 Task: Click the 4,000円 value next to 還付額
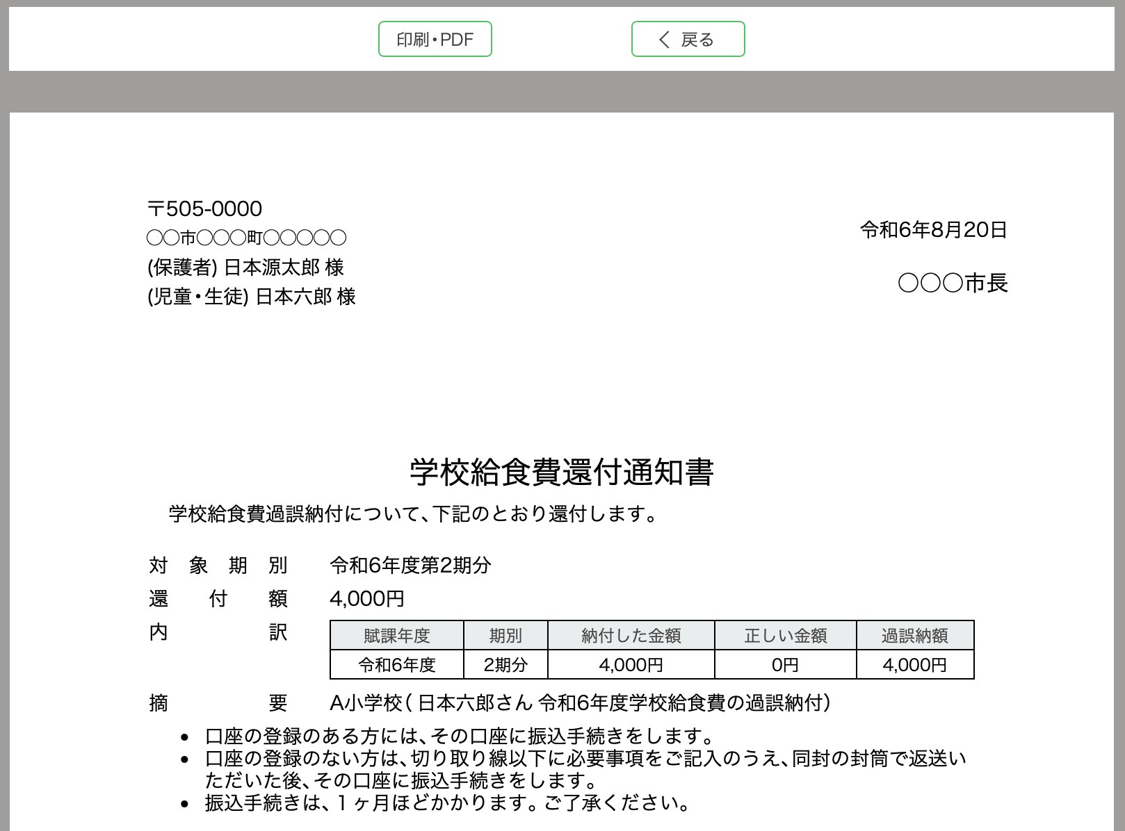pyautogui.click(x=367, y=599)
